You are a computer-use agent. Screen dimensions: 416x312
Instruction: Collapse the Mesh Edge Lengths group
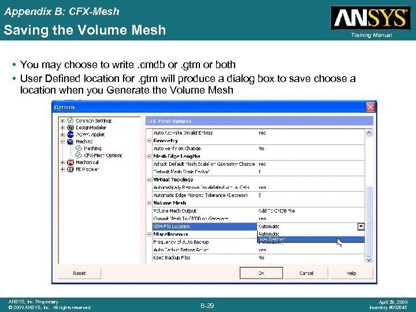(x=149, y=156)
